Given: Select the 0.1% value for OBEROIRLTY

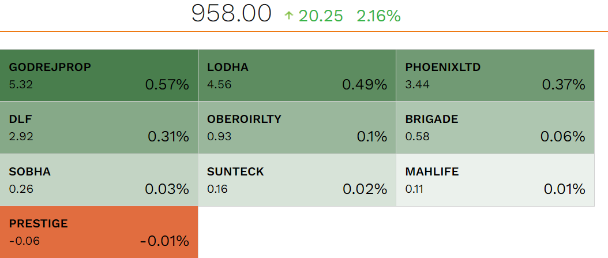Looking at the screenshot, I should [x=372, y=137].
